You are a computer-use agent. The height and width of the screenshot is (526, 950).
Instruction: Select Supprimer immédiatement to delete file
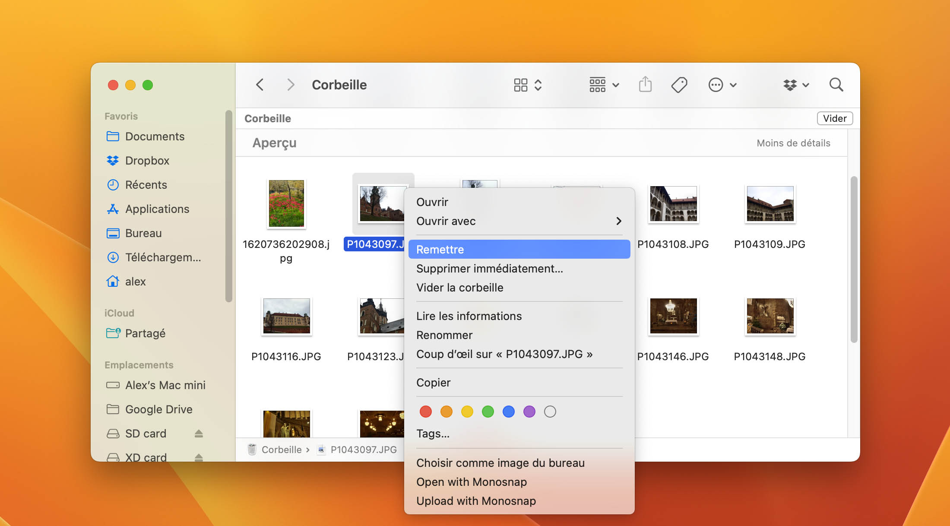[490, 268]
